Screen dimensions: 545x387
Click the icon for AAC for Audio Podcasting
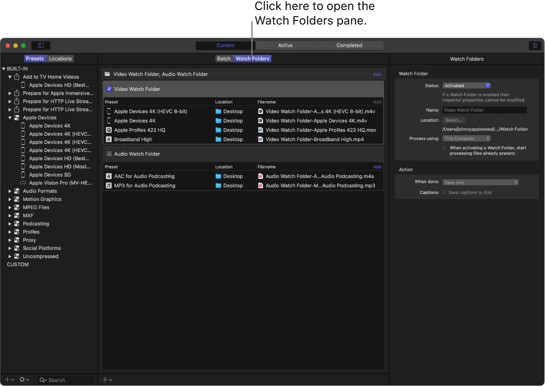(x=109, y=176)
